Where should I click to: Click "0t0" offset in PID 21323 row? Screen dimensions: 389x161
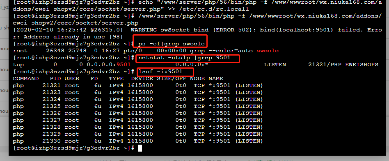pyautogui.click(x=181, y=92)
